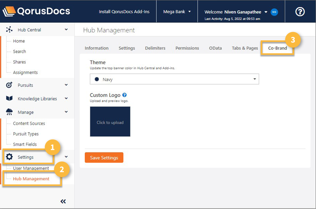Click the Knowledge Libraries book icon
The width and height of the screenshot is (316, 209).
tap(9, 99)
